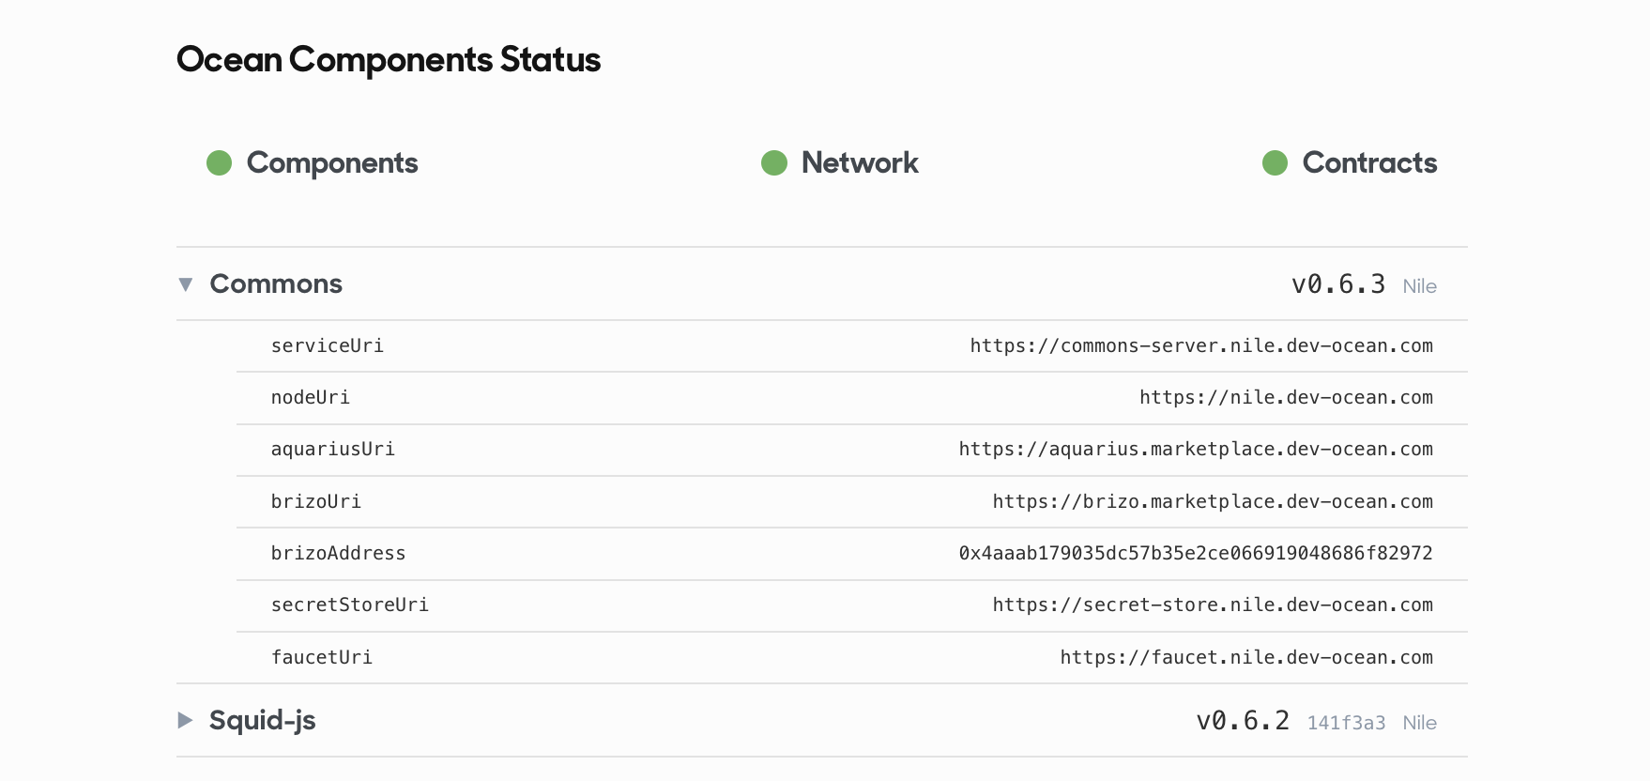Open the commons-server.nile serviceUri URL
This screenshot has height=781, width=1650.
pos(1201,345)
